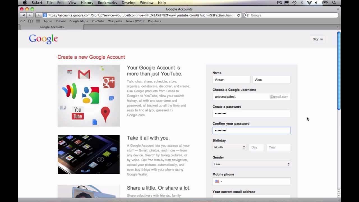
Task: Open the Bluetooth status menu
Action: (302, 3)
